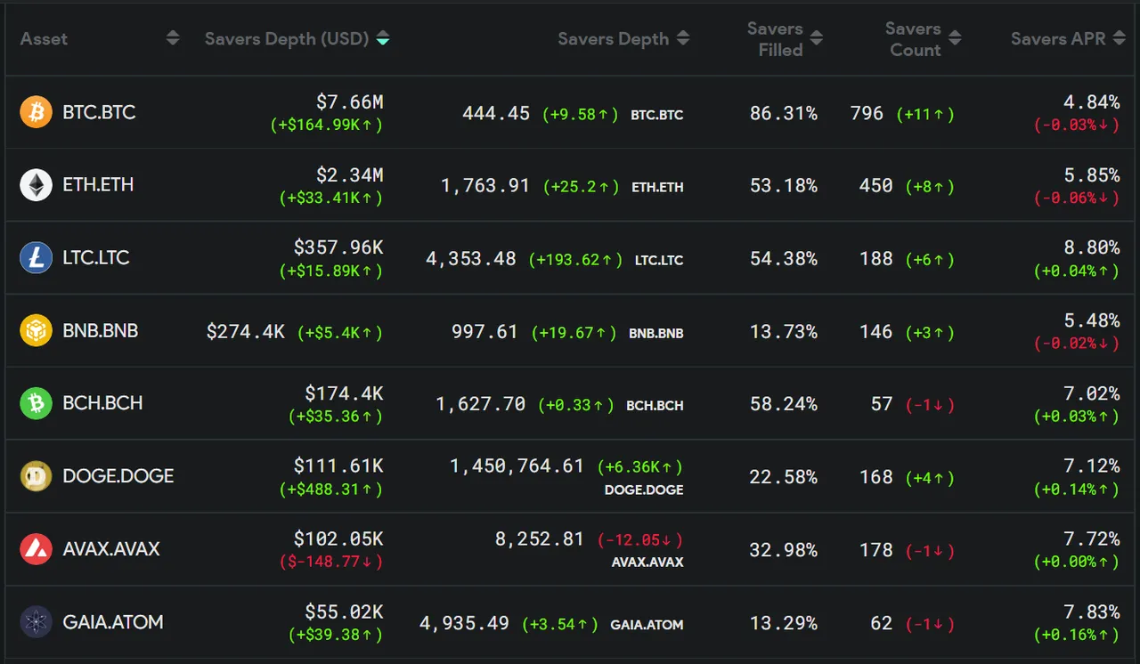Click the BNB coin icon

tap(37, 331)
